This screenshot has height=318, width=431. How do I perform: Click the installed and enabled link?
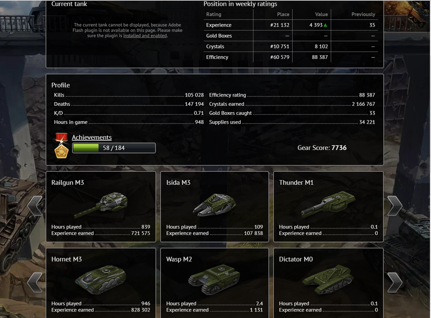coord(145,36)
